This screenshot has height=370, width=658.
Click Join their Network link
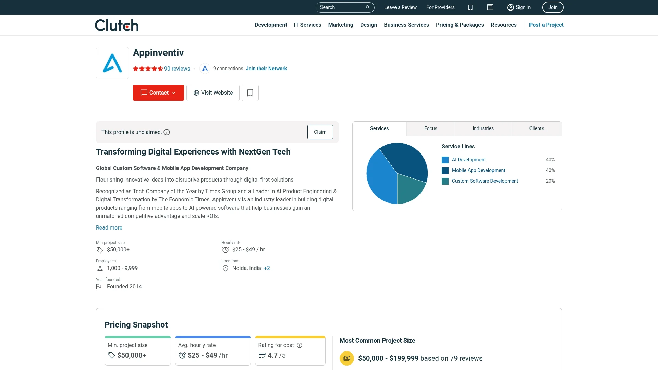(x=266, y=69)
